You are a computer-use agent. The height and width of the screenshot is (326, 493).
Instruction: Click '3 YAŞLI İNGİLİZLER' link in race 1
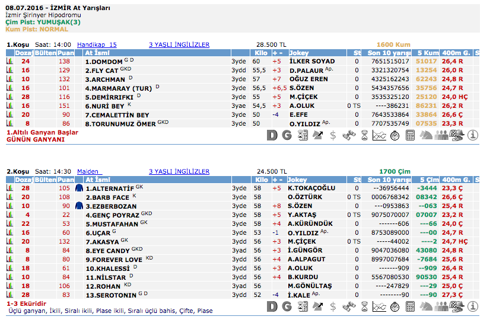[179, 44]
